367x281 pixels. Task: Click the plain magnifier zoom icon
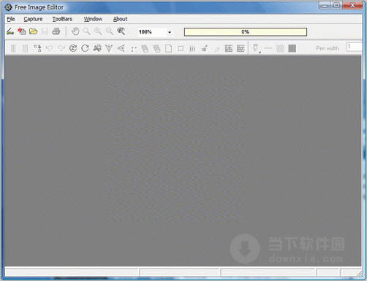click(x=86, y=31)
